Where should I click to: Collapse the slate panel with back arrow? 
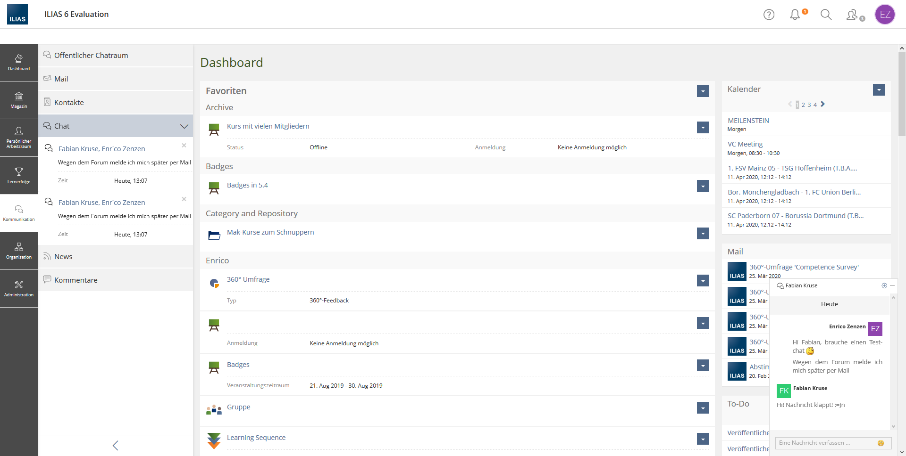click(x=116, y=445)
